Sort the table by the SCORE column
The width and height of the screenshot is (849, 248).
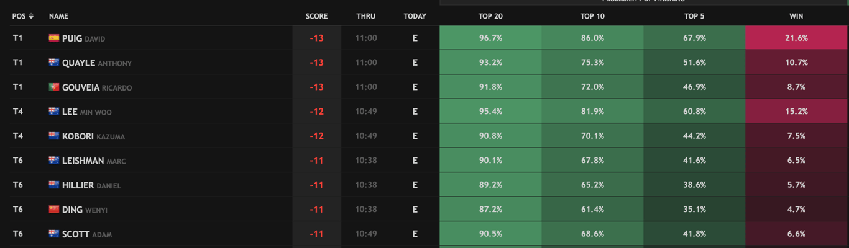316,16
